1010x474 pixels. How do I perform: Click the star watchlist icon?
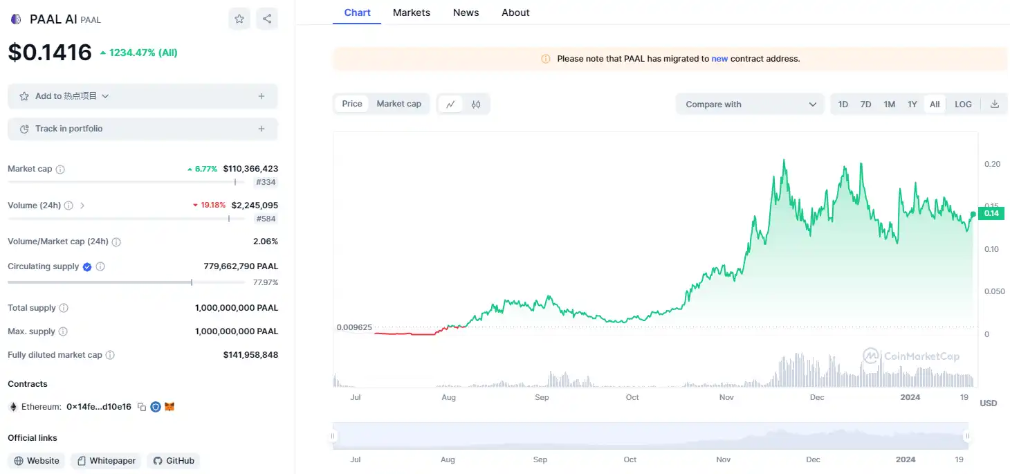(x=239, y=19)
